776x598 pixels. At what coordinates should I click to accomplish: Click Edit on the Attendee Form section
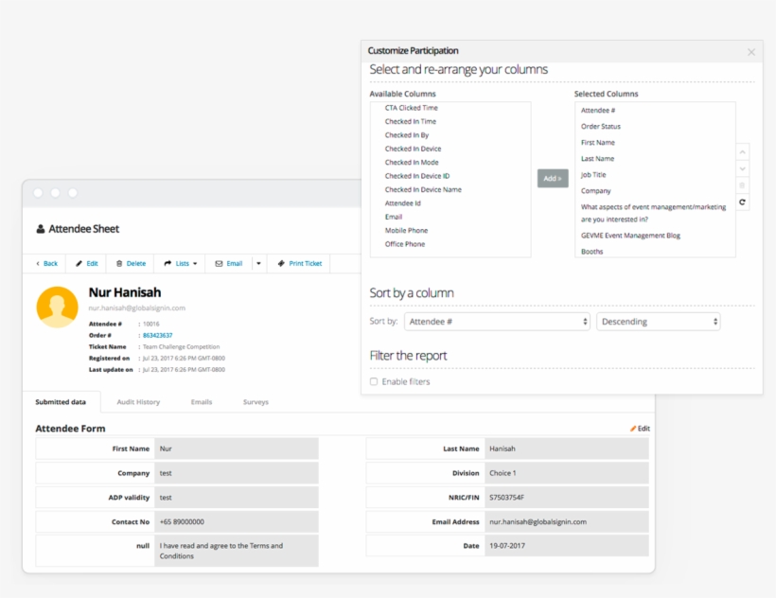coord(641,428)
